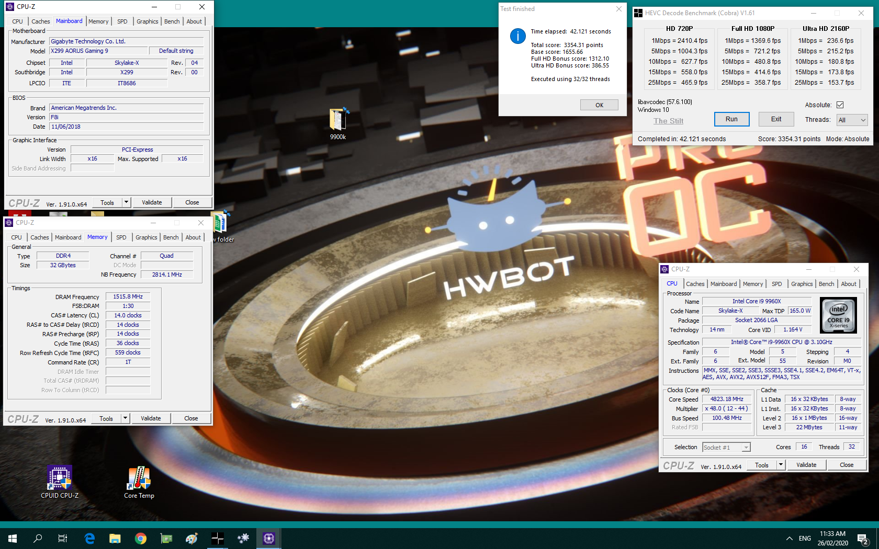Expand Tools dropdown arrow in Memory window
This screenshot has height=549, width=879.
(125, 418)
